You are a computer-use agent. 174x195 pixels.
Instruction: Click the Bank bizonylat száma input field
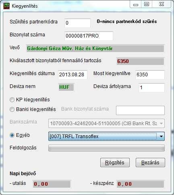pyautogui.click(x=140, y=110)
